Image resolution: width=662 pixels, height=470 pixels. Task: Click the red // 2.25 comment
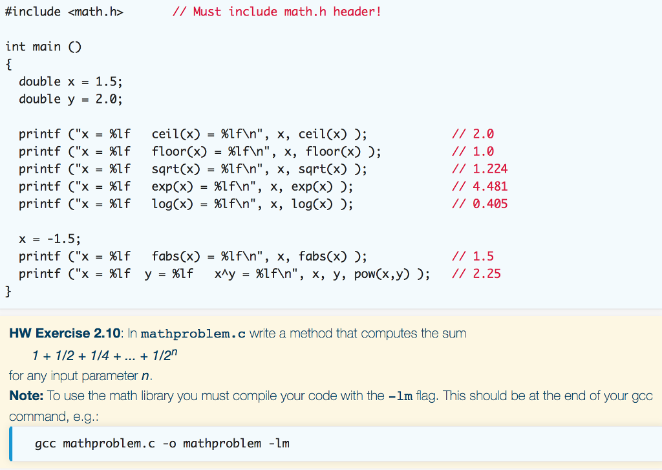[476, 273]
